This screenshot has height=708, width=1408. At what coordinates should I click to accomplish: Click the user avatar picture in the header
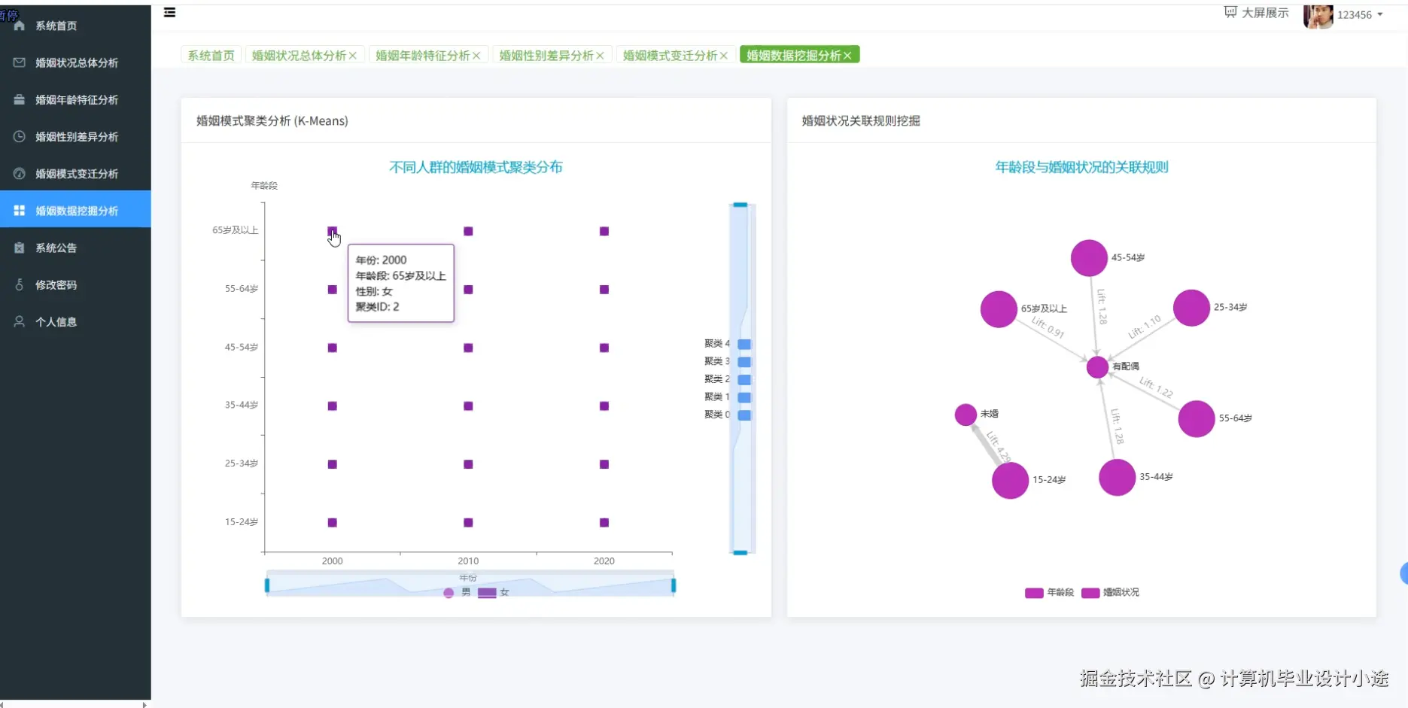1318,16
